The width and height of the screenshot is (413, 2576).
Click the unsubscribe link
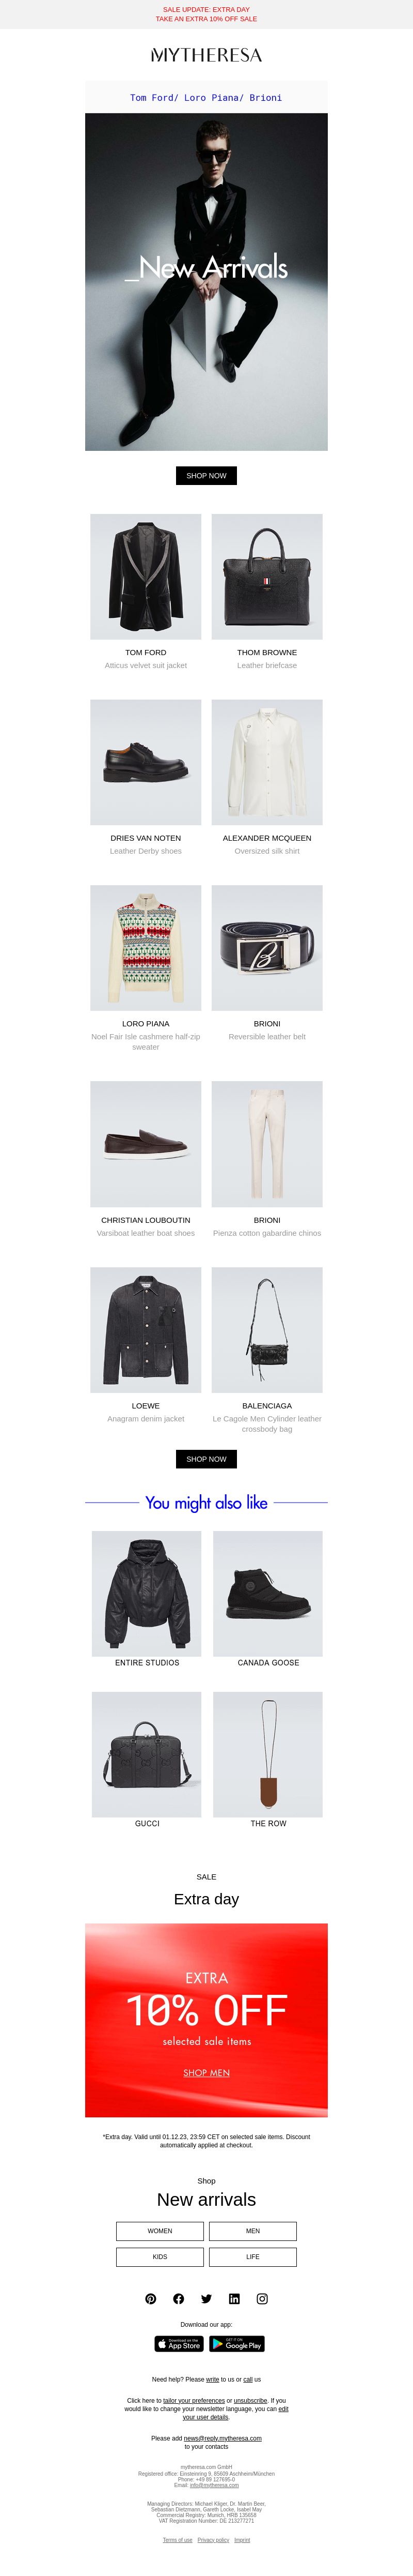coord(250,2400)
